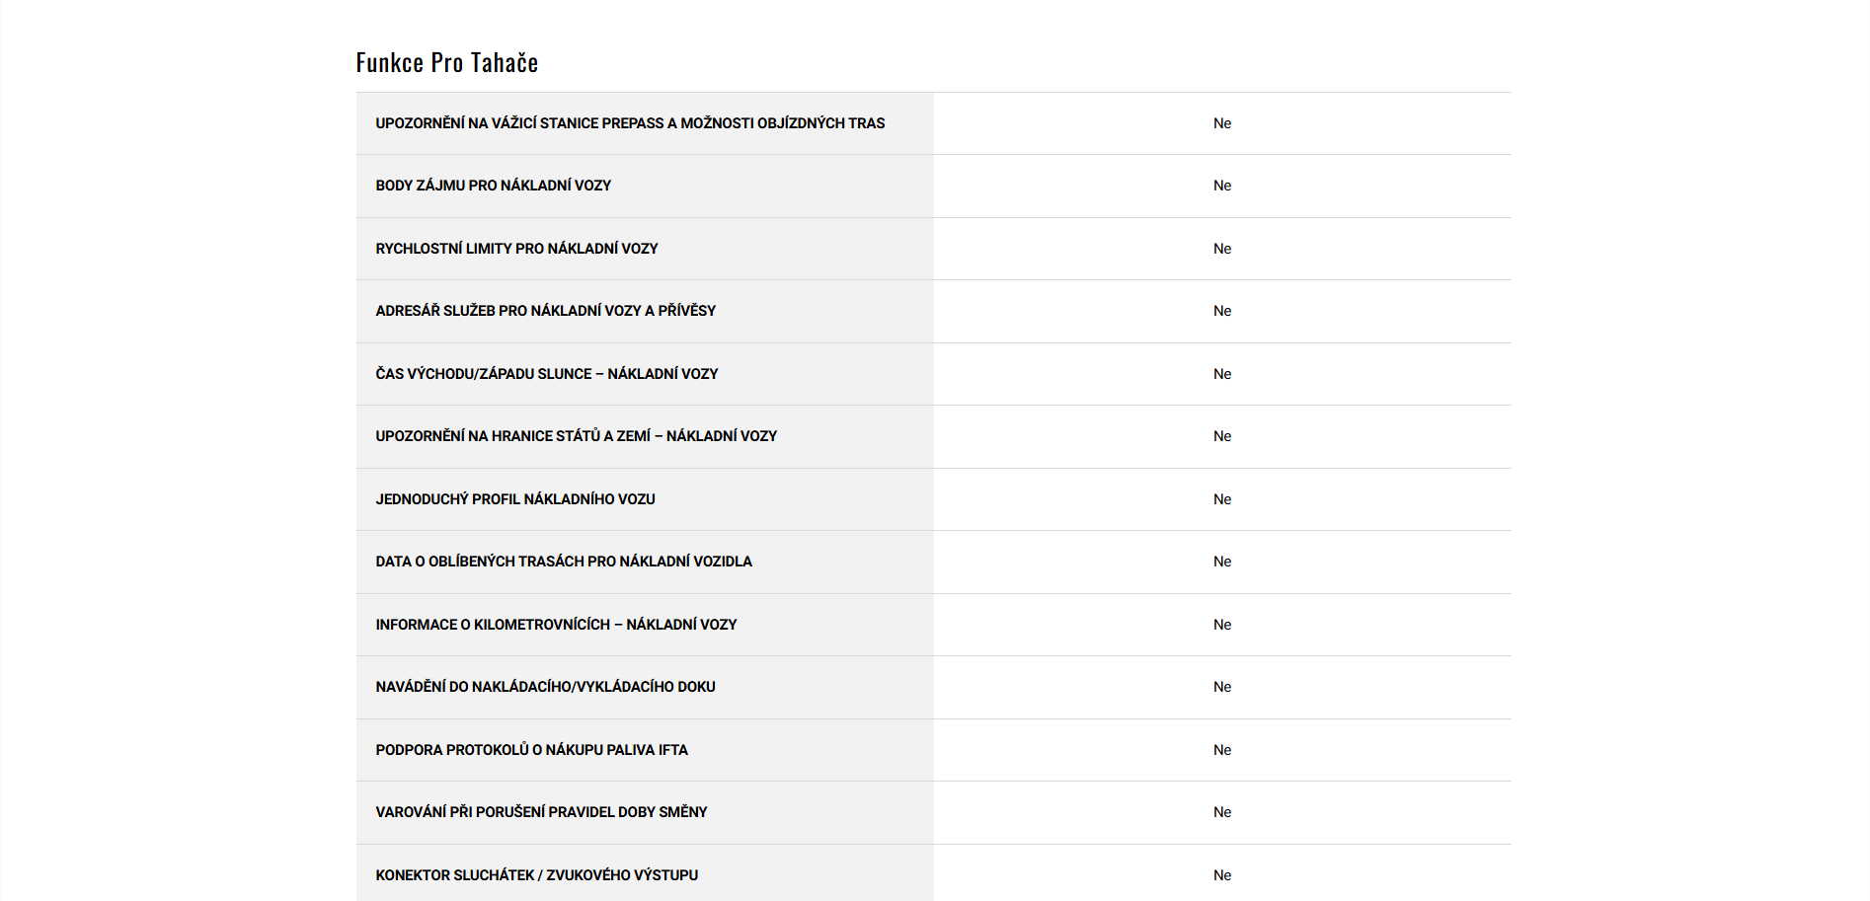The height and width of the screenshot is (901, 1870).
Task: Click the "Funkce Pro Tahače" section heading
Action: (x=446, y=63)
